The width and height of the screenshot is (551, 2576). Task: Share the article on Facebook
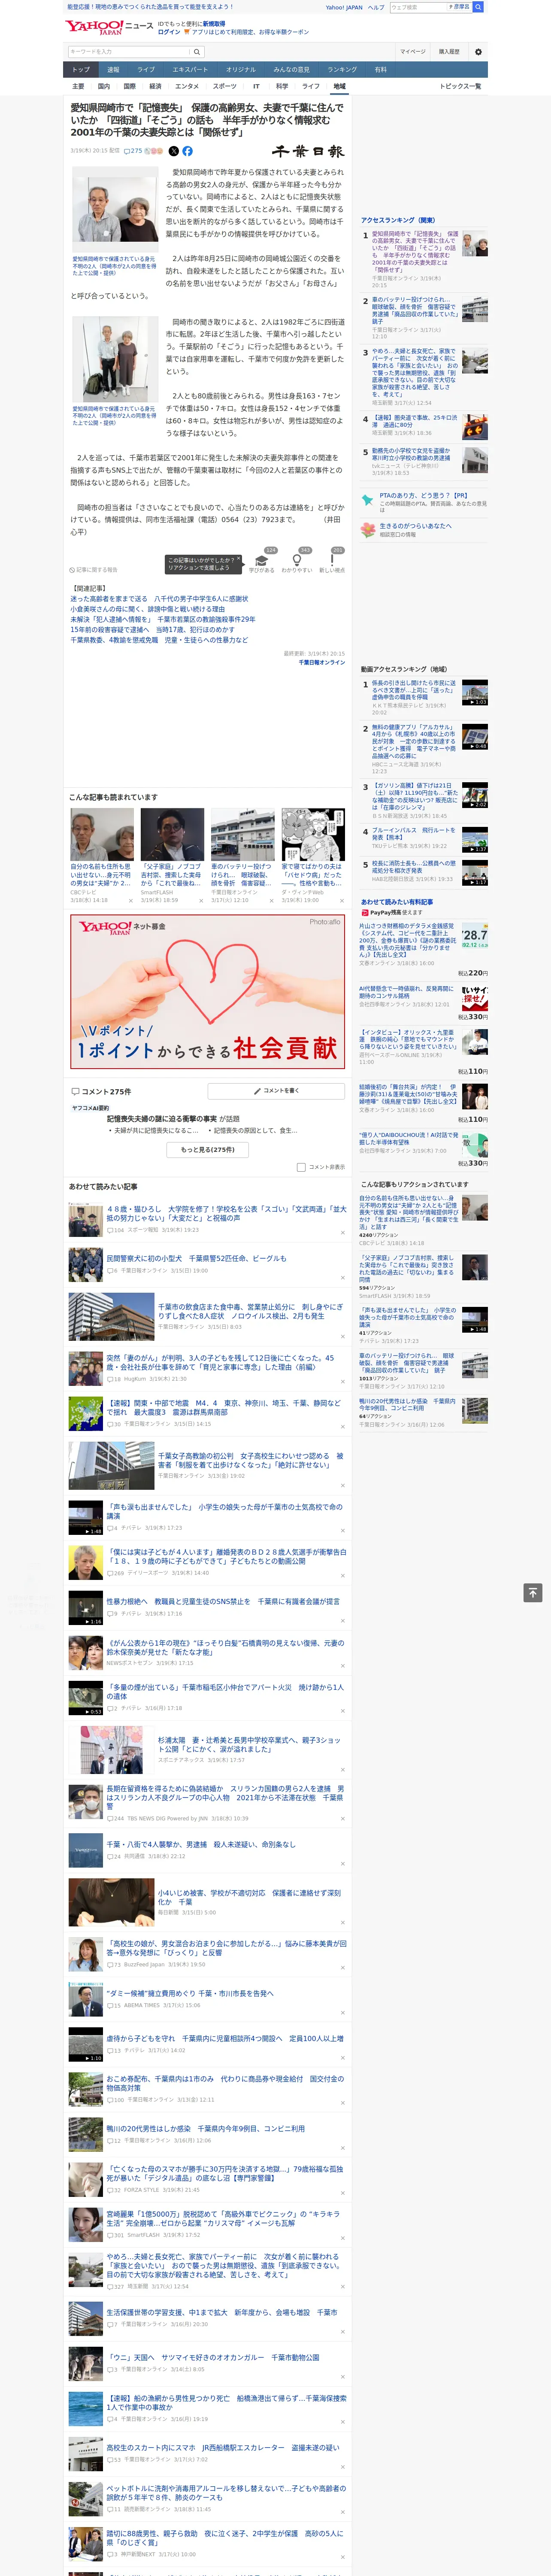[187, 151]
